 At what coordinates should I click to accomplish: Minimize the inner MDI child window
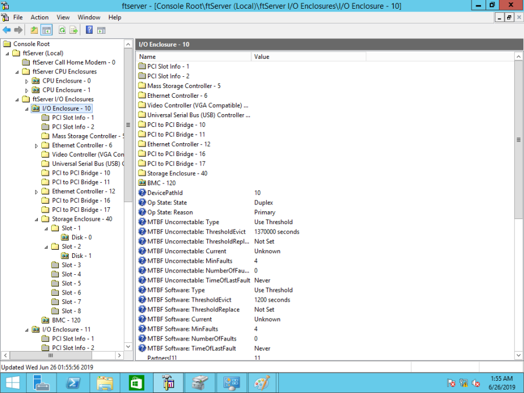(x=500, y=17)
